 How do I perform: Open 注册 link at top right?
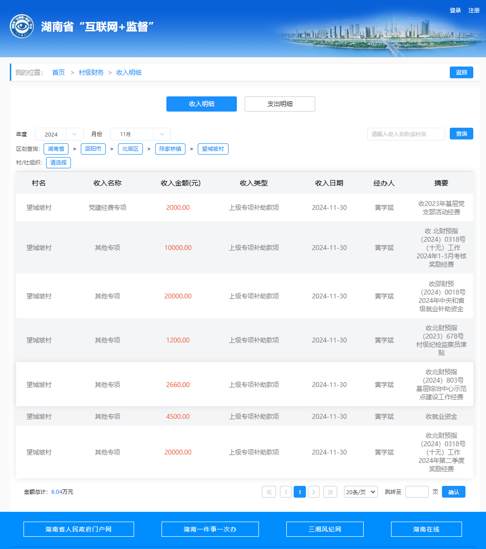click(474, 10)
